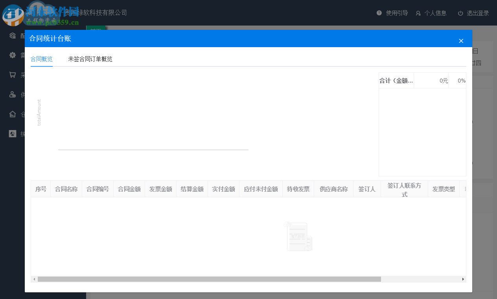Click the 签订人 column header
Image resolution: width=497 pixels, height=299 pixels.
pos(367,189)
